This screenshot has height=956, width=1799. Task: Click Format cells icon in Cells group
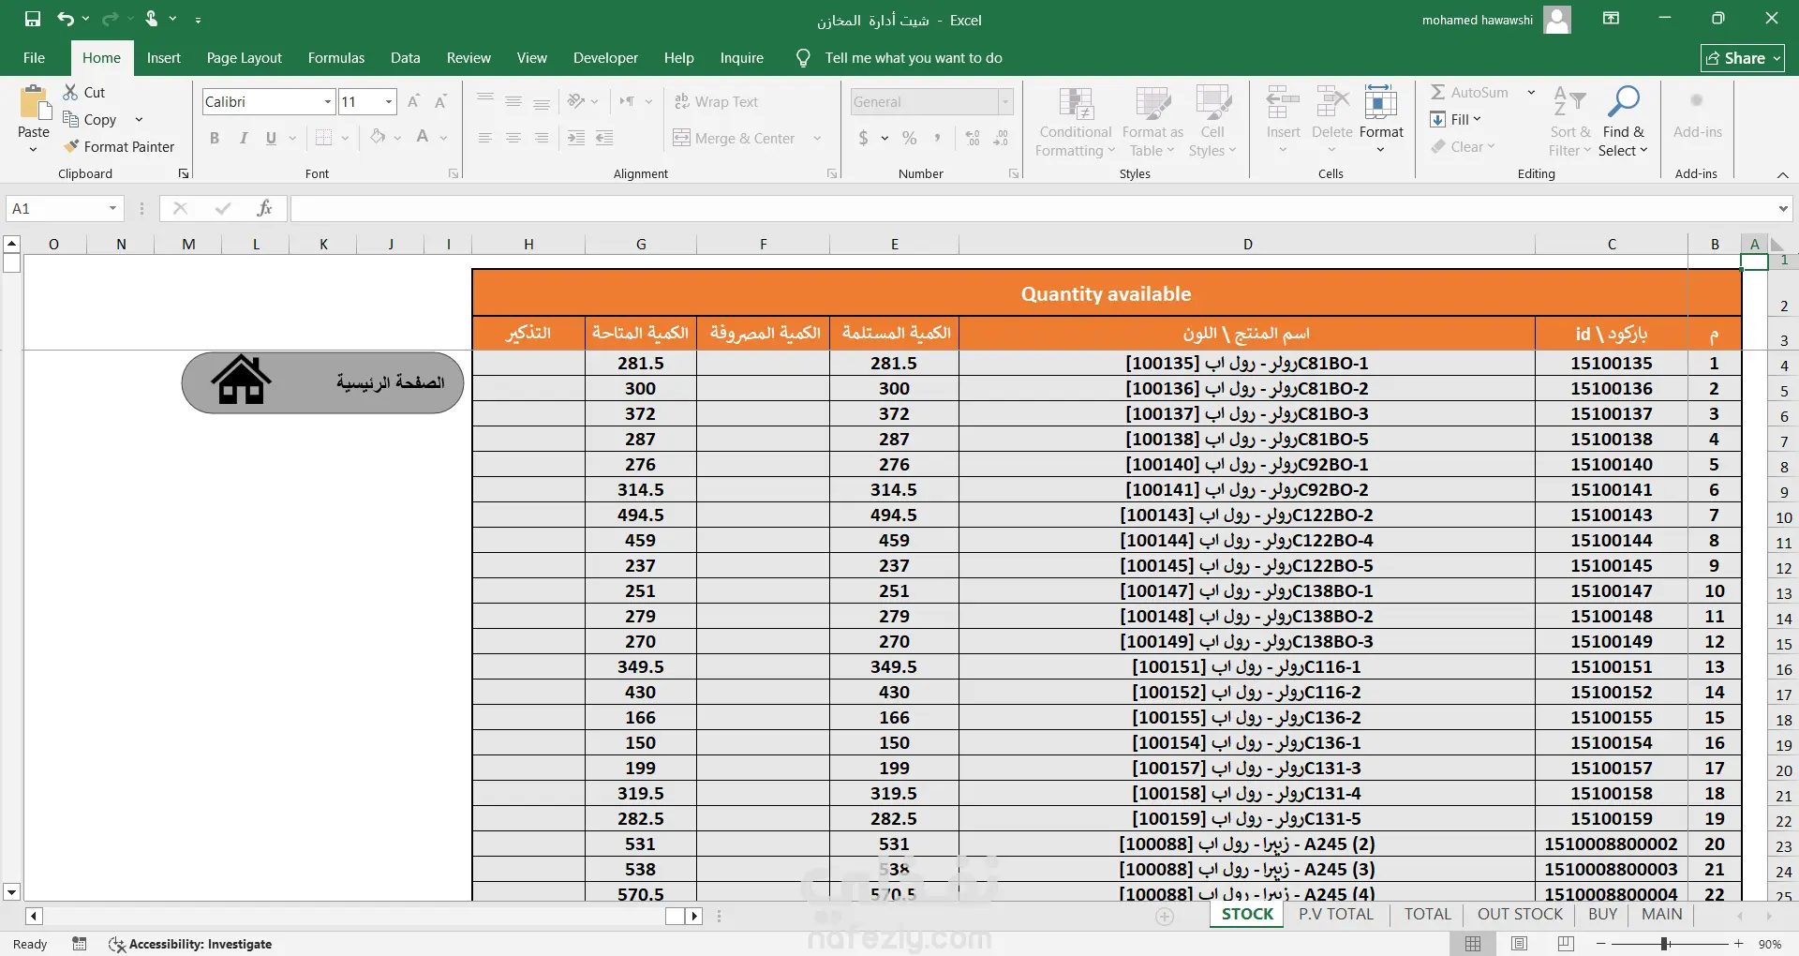(x=1381, y=101)
